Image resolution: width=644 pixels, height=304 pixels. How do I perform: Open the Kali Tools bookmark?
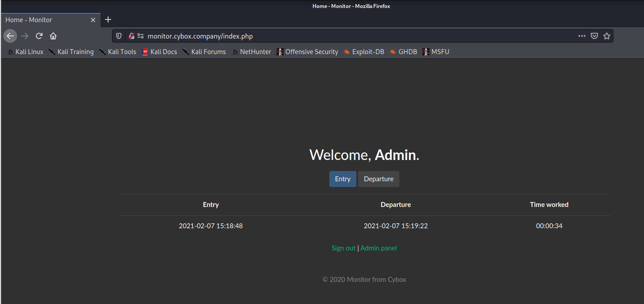coord(118,52)
